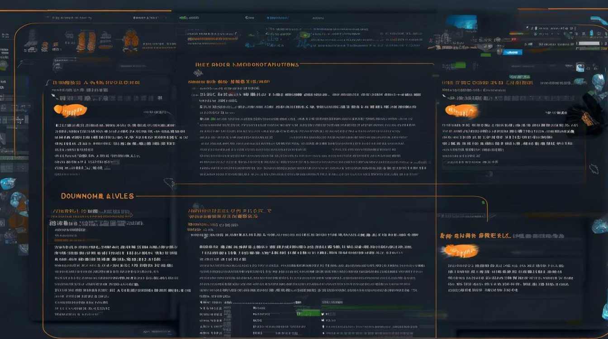Click the orange heading above the center panel
608x339 pixels.
click(247, 65)
